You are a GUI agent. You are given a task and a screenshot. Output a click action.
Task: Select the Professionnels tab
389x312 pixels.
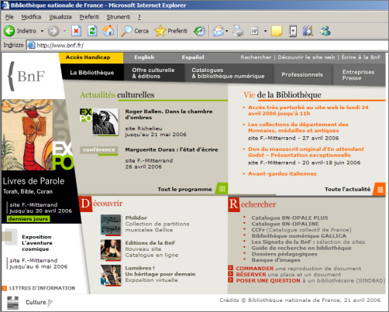(x=302, y=74)
